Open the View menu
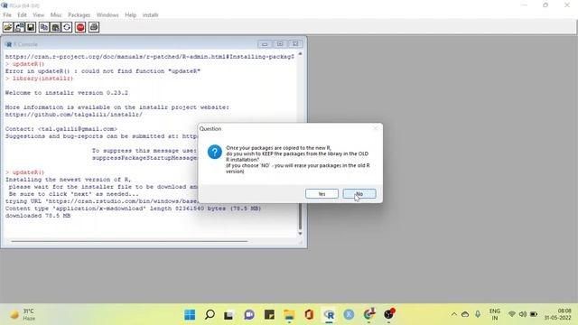 point(38,15)
